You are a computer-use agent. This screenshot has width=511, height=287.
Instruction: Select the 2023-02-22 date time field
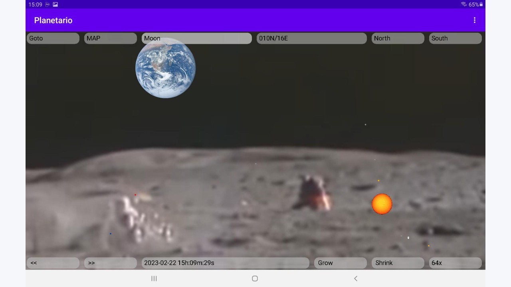[226, 263]
